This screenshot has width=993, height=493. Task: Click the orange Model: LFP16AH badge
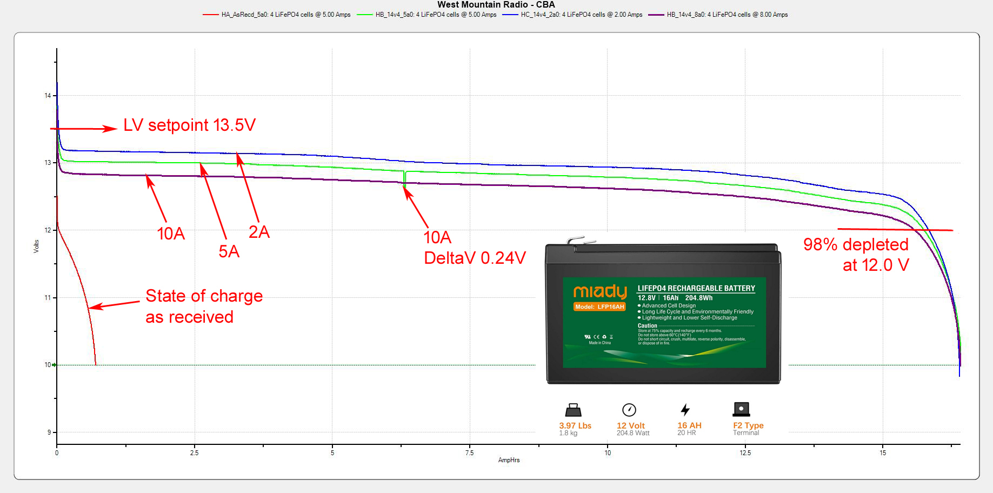(x=599, y=307)
